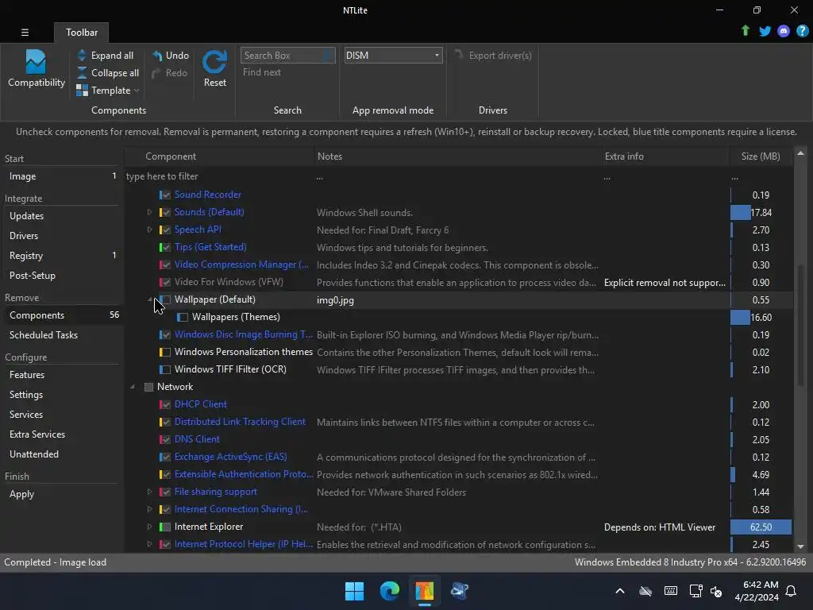Image resolution: width=813 pixels, height=610 pixels.
Task: Open the hamburger menu
Action: coord(25,32)
